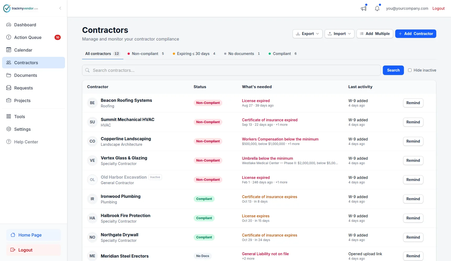Click Meridian Steel Erectors' No Docs badge
The height and width of the screenshot is (261, 451).
tap(203, 256)
